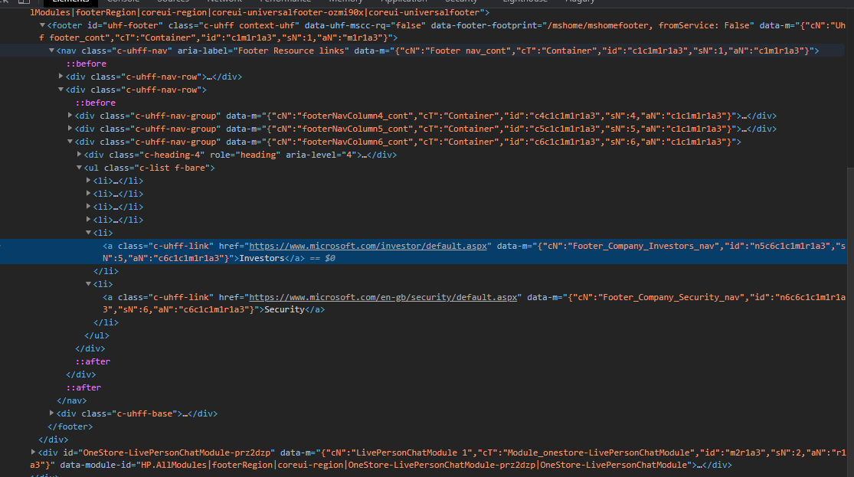Collapse the footer element with id uhf-footer
854x477 pixels.
[x=41, y=25]
